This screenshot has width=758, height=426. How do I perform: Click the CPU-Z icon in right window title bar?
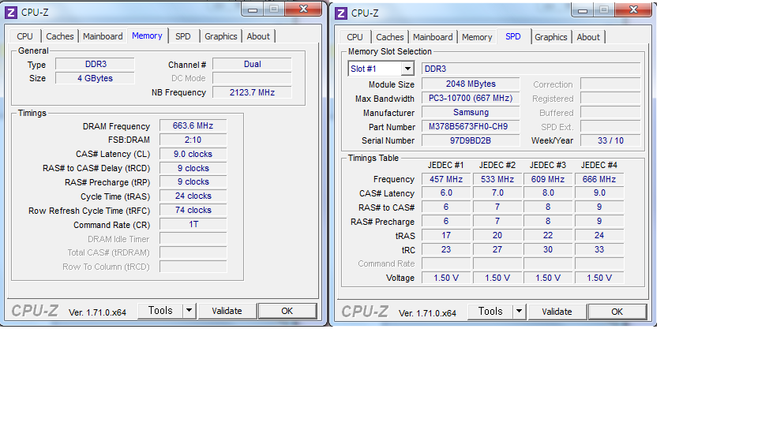tap(341, 13)
